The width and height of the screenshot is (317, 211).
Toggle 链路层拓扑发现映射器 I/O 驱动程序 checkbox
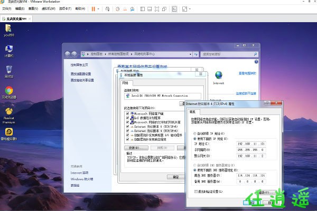pos(127,135)
